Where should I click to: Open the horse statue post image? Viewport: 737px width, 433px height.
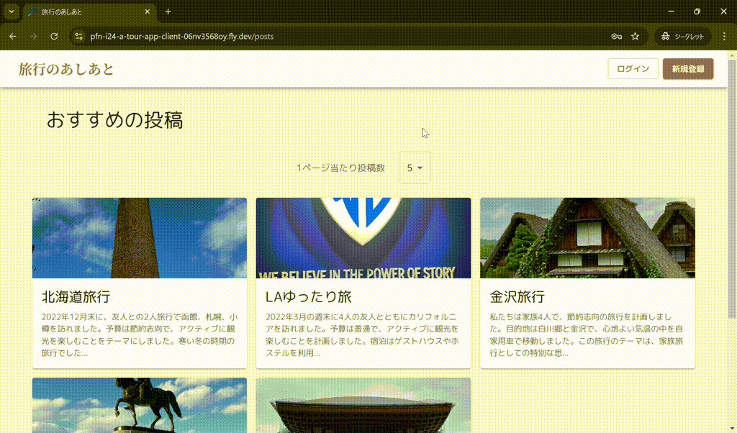pyautogui.click(x=140, y=405)
